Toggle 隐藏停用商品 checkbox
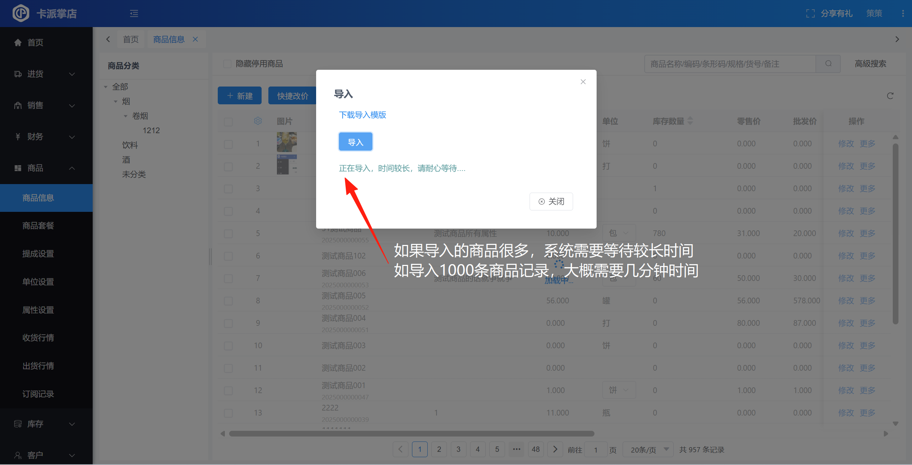The width and height of the screenshot is (912, 465). pos(227,64)
